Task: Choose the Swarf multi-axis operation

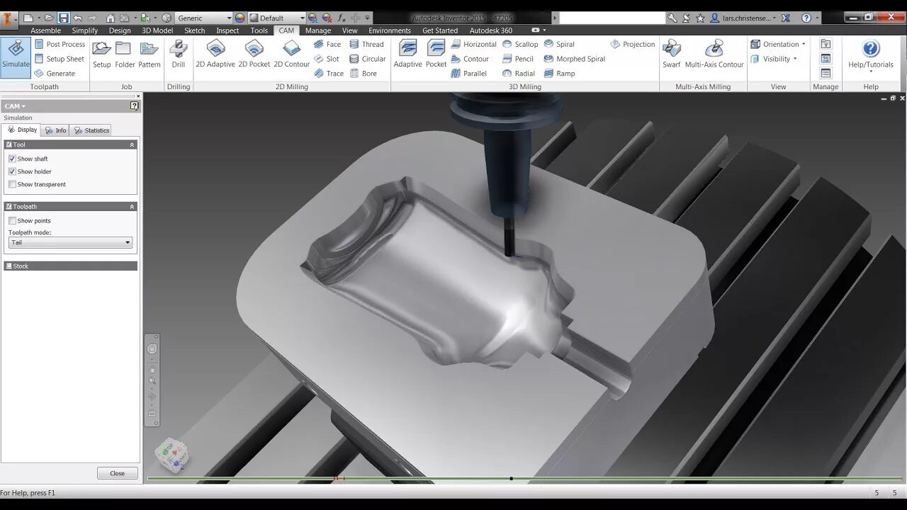Action: (672, 55)
